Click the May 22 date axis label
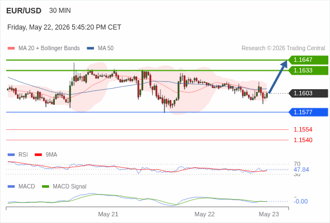The height and width of the screenshot is (223, 330). (205, 214)
